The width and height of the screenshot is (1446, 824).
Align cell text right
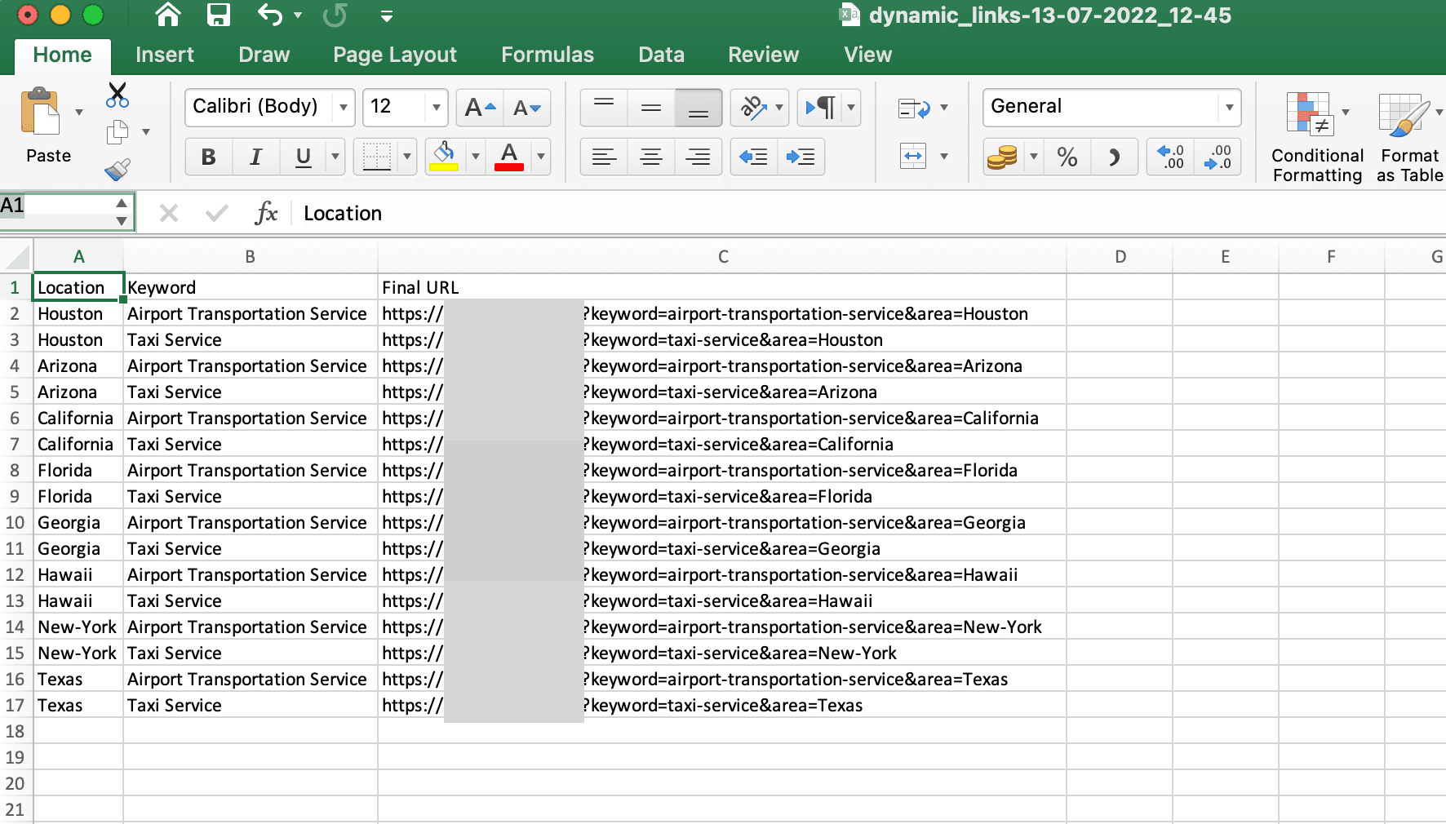[699, 157]
